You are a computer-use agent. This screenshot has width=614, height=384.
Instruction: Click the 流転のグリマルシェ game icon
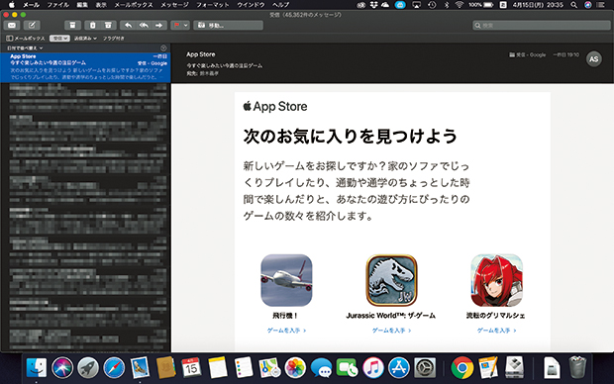(496, 280)
